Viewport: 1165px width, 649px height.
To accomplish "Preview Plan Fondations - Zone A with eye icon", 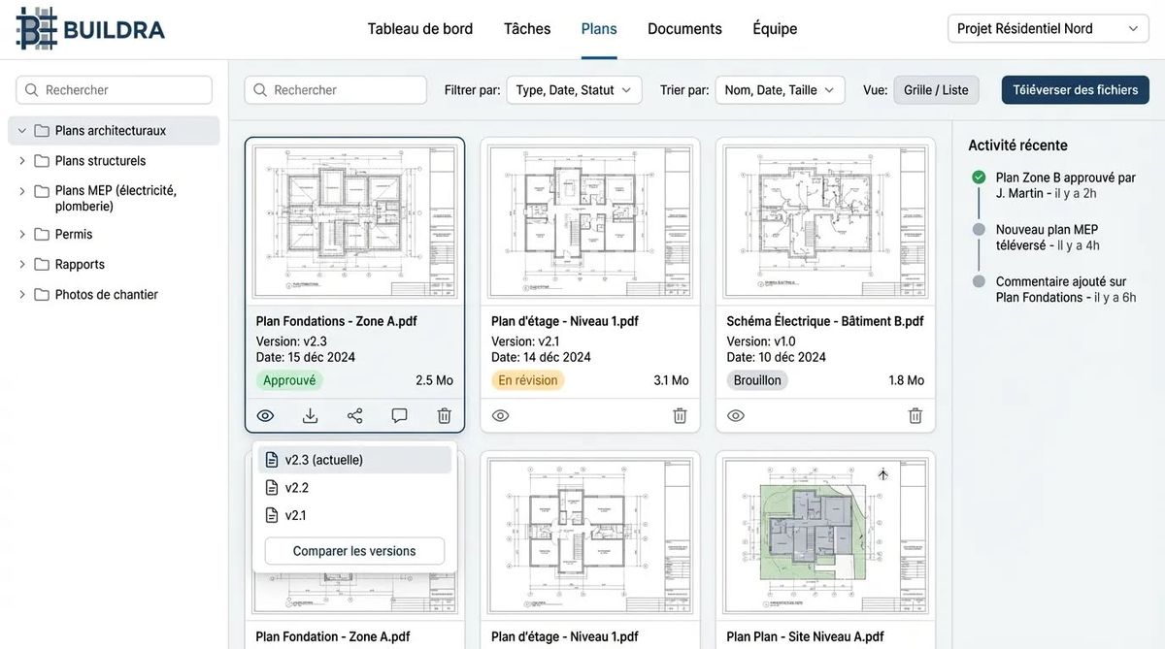I will tap(265, 415).
